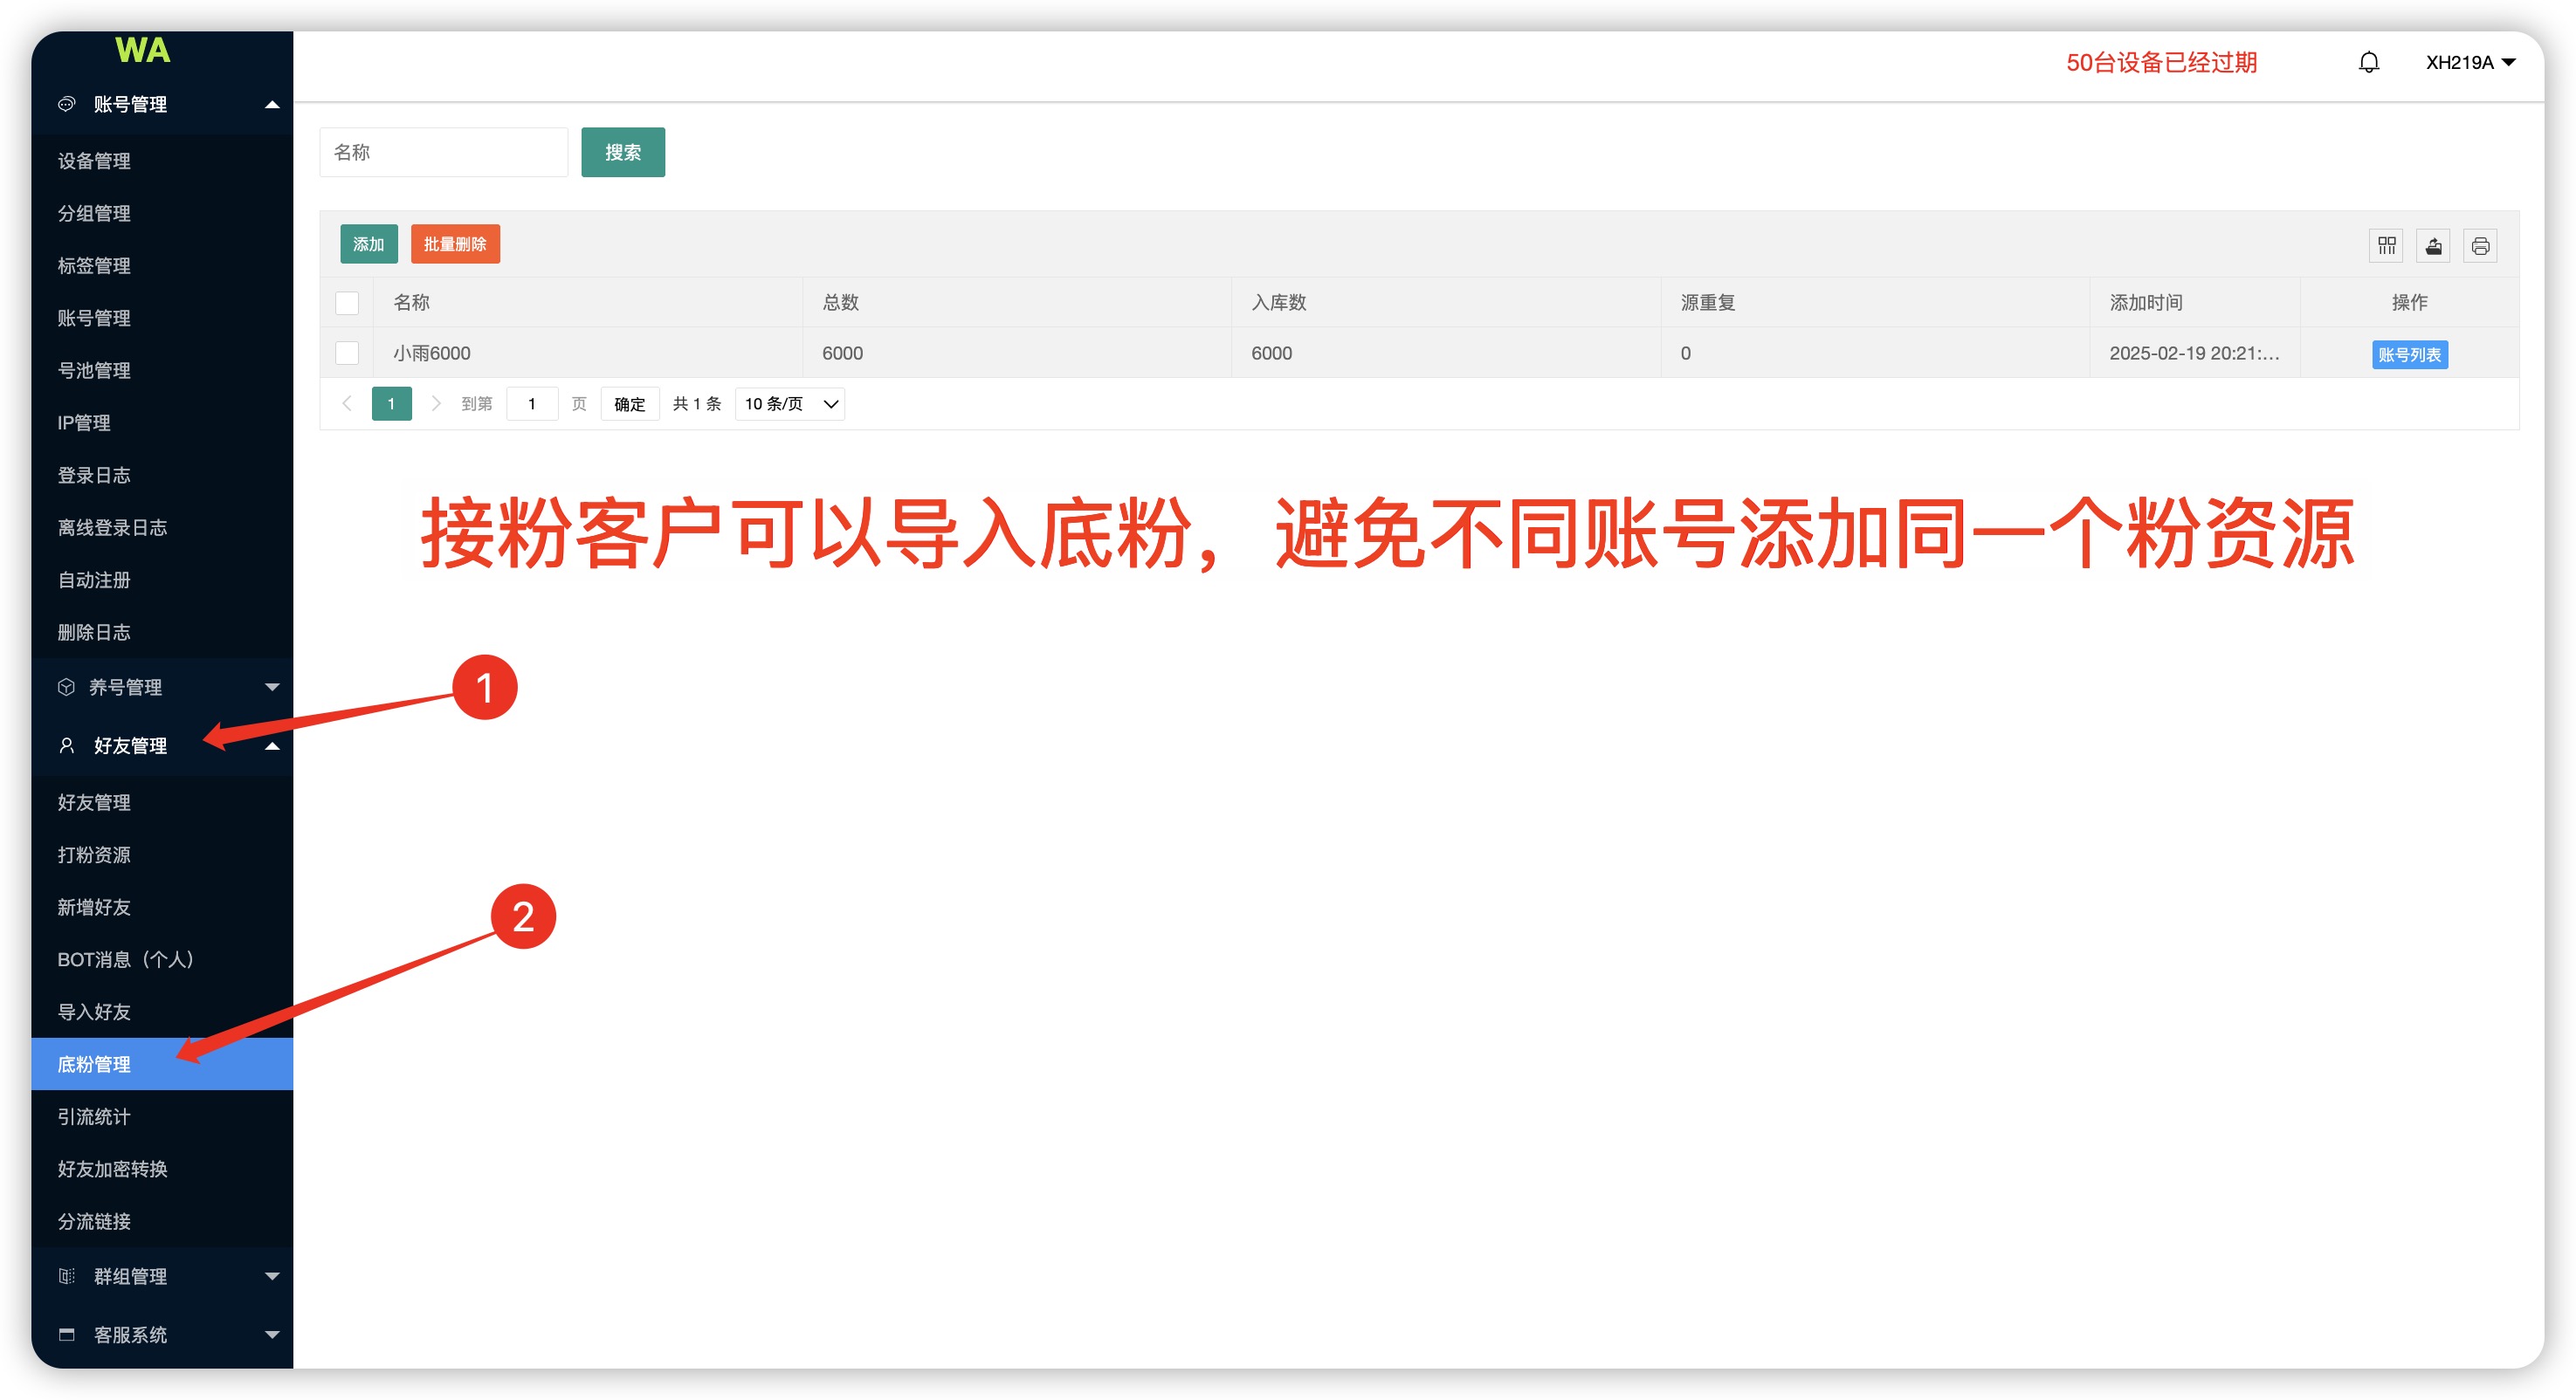The image size is (2576, 1400).
Task: Click the 好友管理 person icon
Action: (x=67, y=745)
